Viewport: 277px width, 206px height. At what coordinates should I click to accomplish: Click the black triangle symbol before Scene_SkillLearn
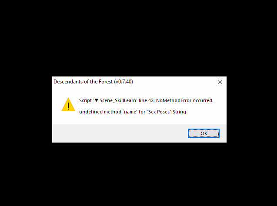(96, 100)
